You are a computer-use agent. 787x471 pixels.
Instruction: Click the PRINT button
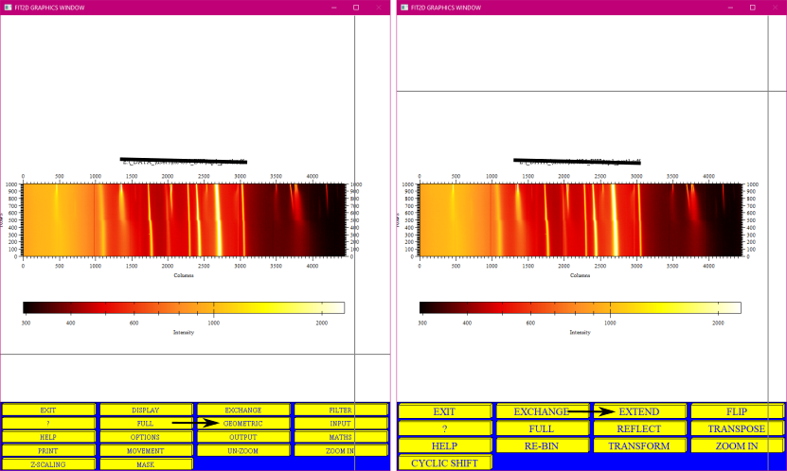coord(48,450)
